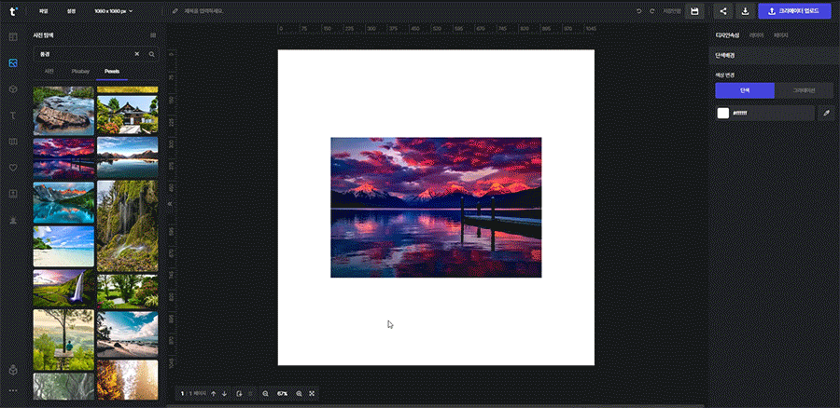Click the download icon in top bar
The height and width of the screenshot is (408, 840).
[x=745, y=11]
